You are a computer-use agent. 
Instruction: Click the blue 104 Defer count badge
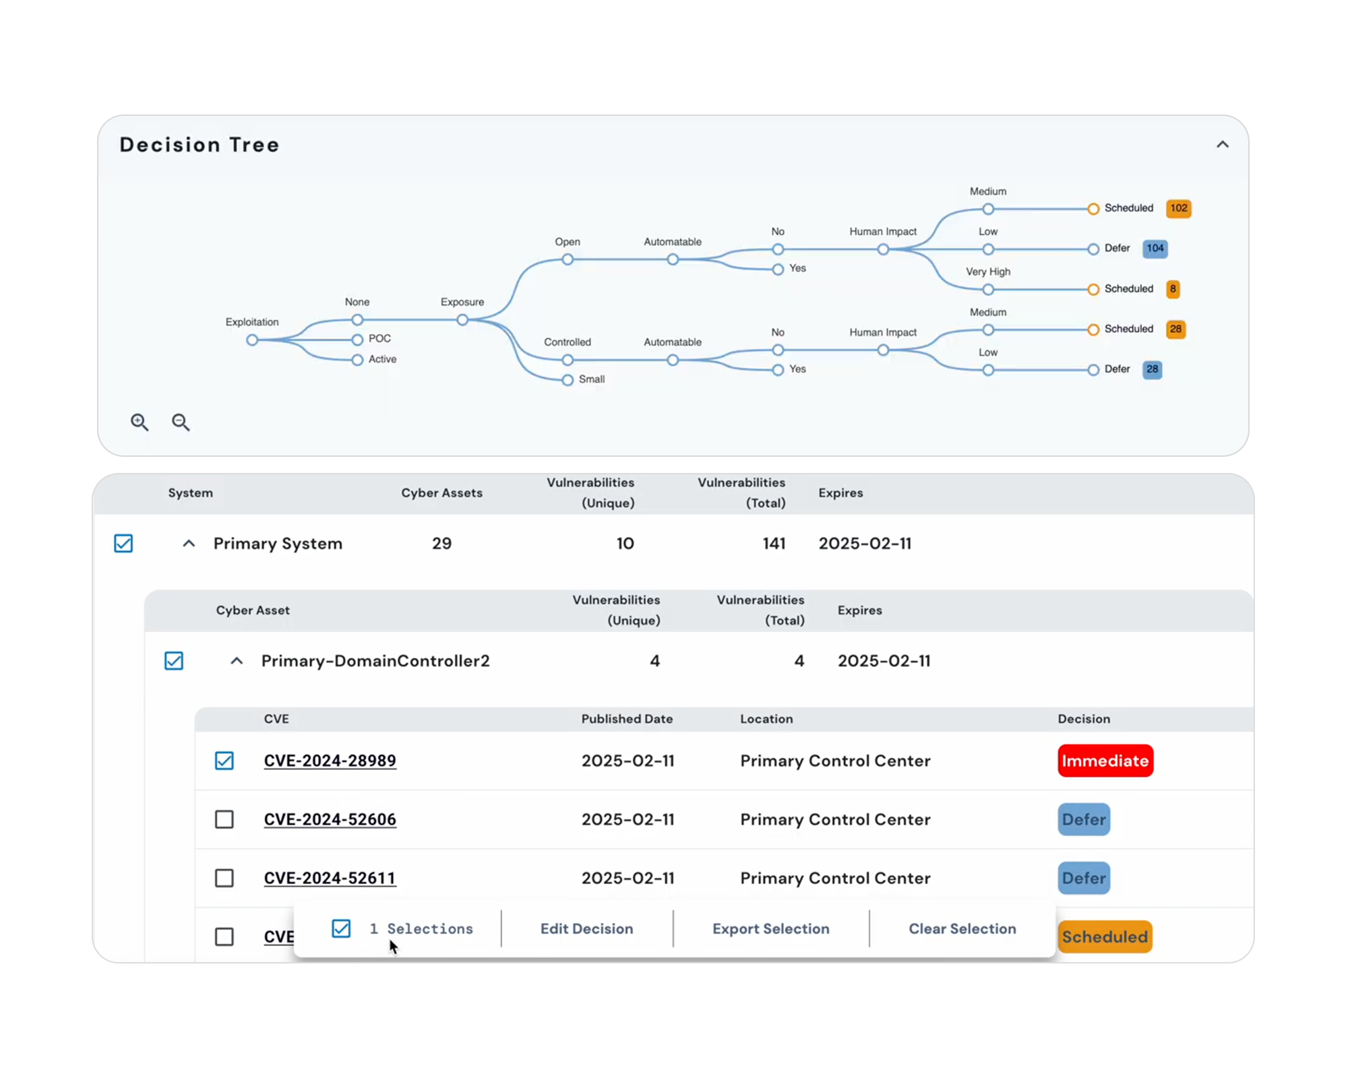pos(1155,249)
